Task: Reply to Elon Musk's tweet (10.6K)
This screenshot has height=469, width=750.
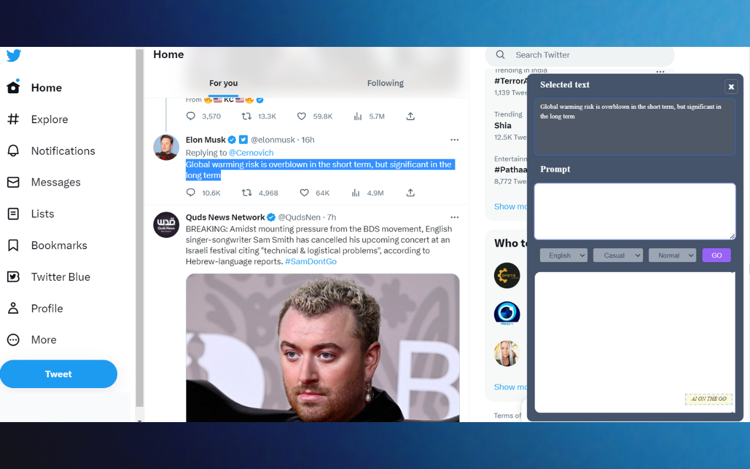Action: click(190, 192)
